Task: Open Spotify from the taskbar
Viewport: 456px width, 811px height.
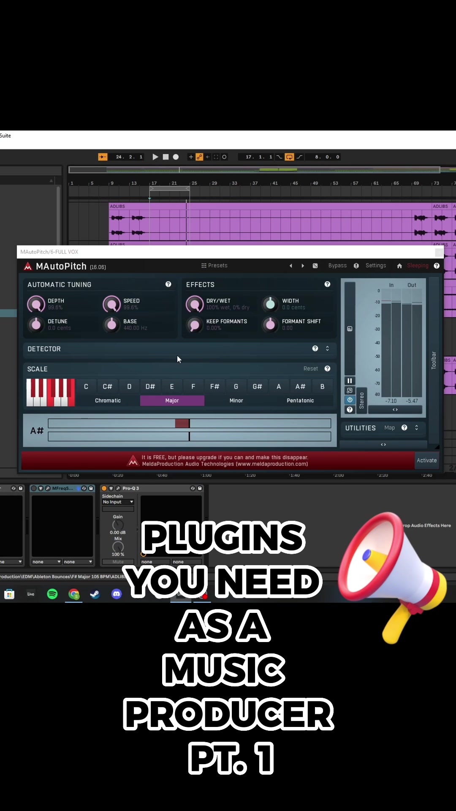Action: click(52, 594)
